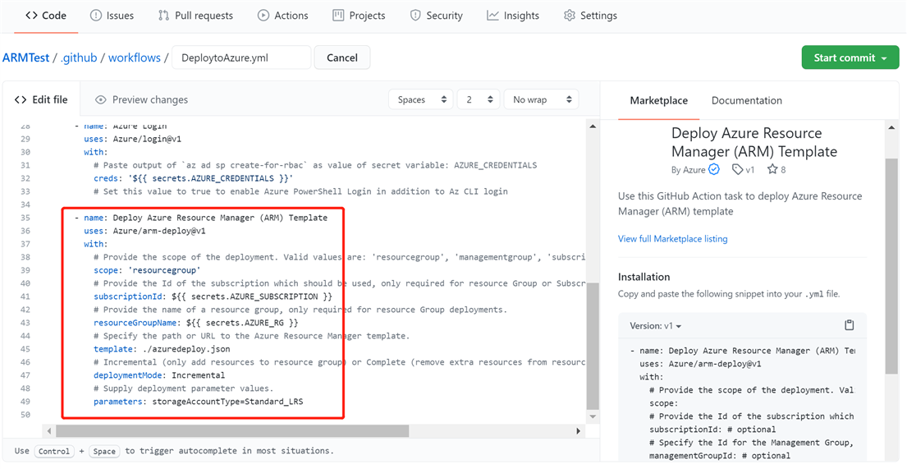This screenshot has width=907, height=469.
Task: Copy snippet with clipboard icon
Action: coord(850,324)
